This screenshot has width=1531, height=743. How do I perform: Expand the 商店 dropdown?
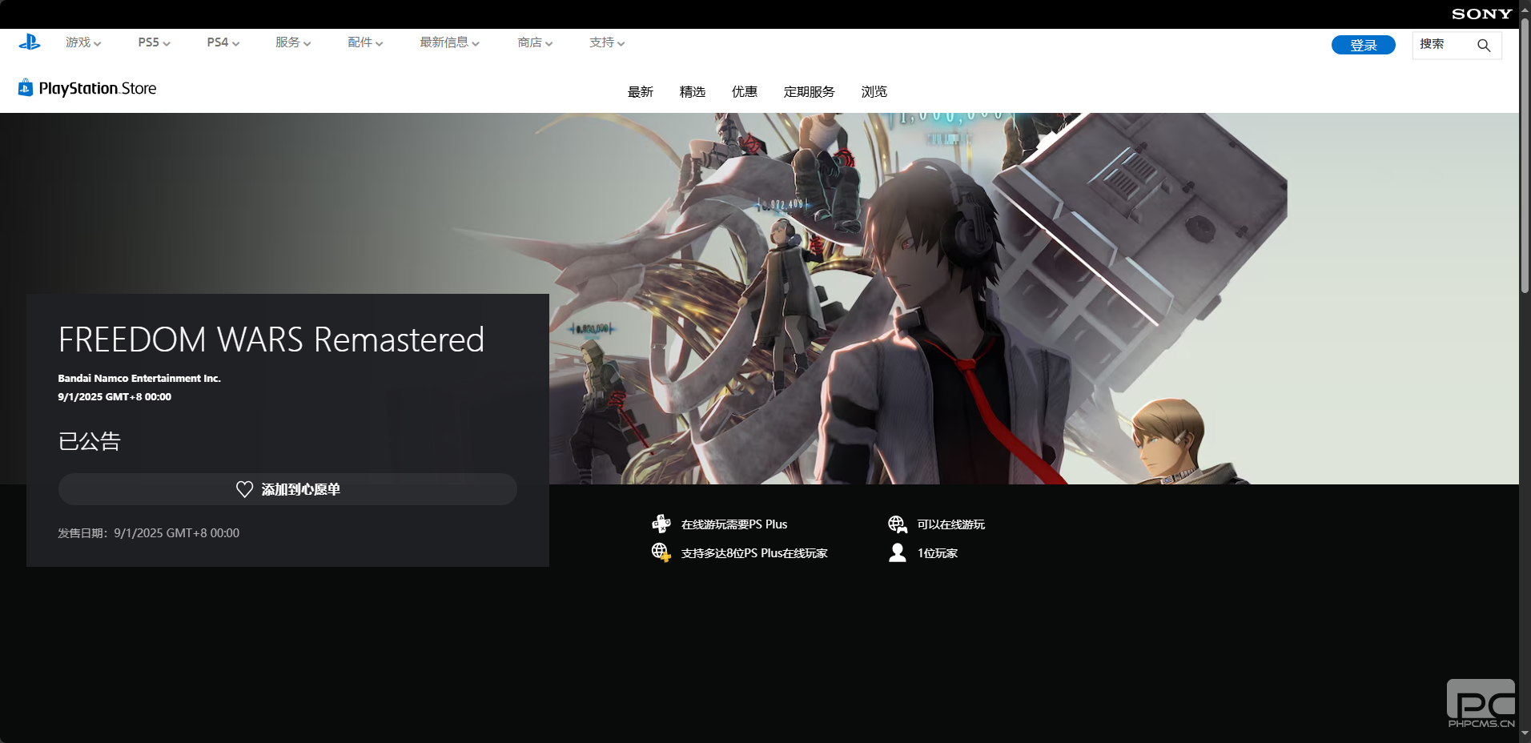pos(535,42)
